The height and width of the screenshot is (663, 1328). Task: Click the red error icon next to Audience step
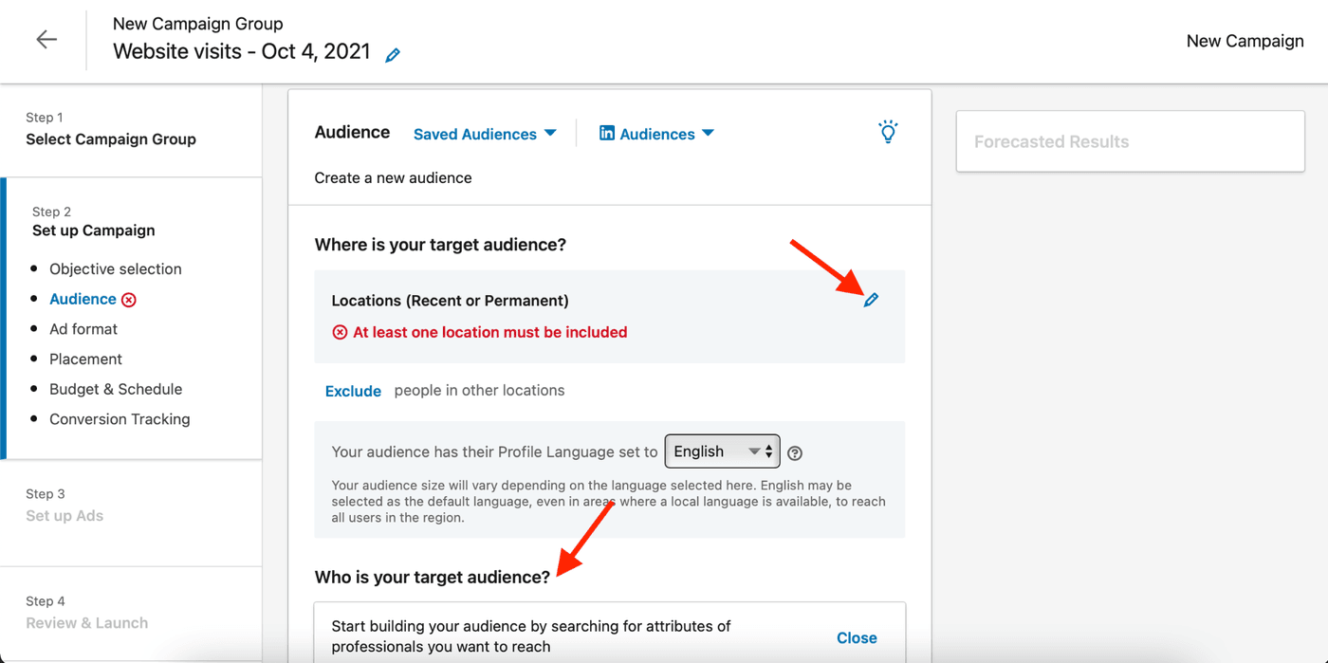click(x=128, y=299)
